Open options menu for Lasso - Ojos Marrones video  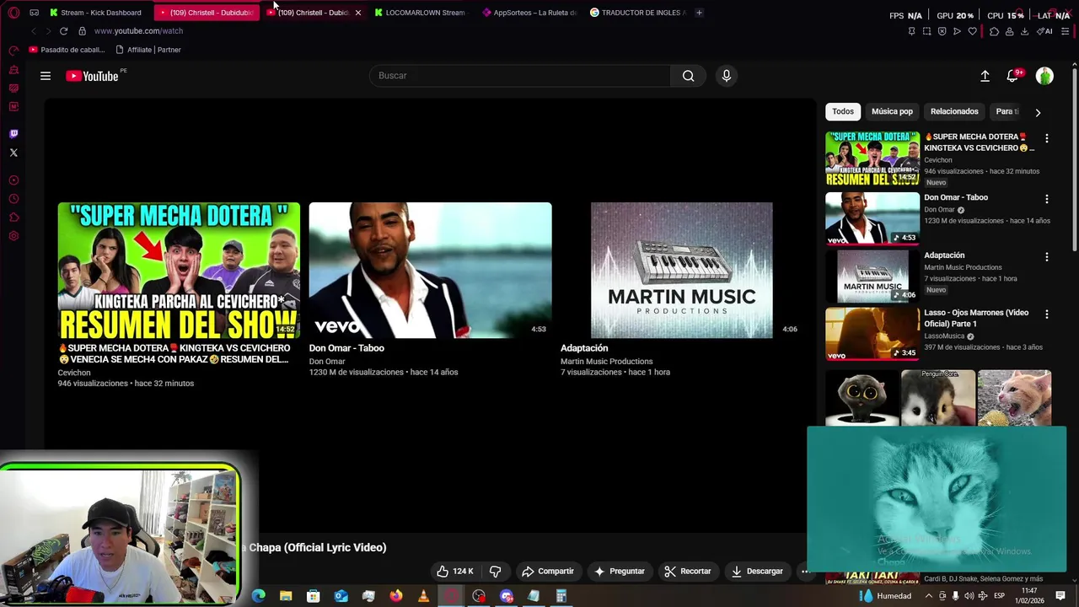1047,314
